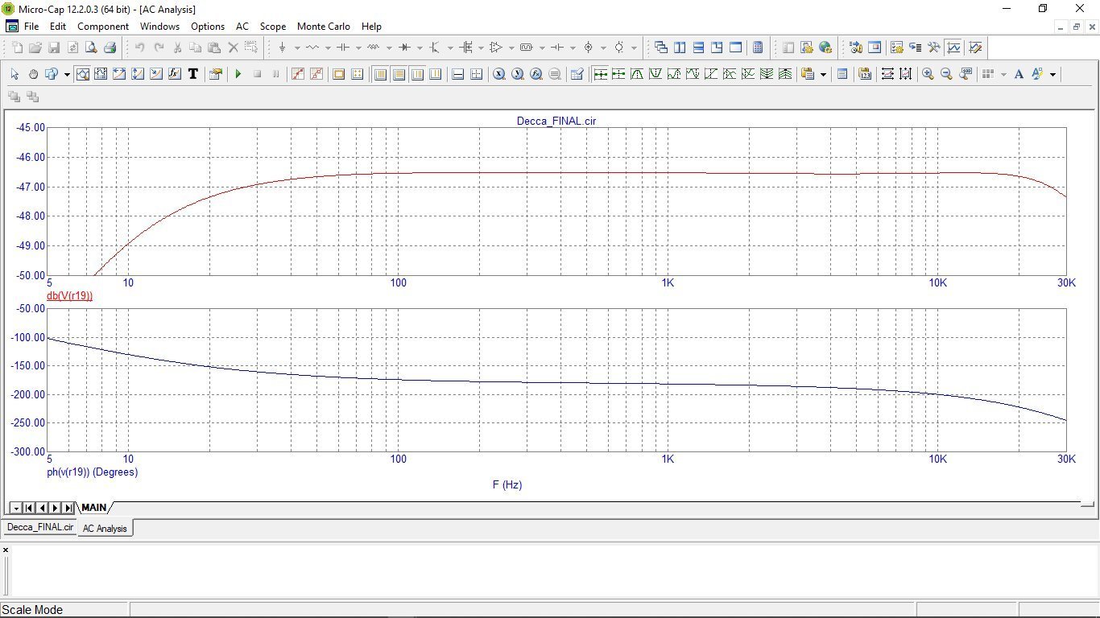Expand the capacitor dropdown arrow

tap(358, 47)
